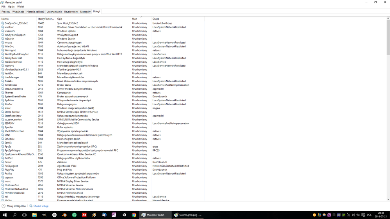Collapse view with Mniej szczegółów
The width and height of the screenshot is (390, 219).
click(x=14, y=206)
